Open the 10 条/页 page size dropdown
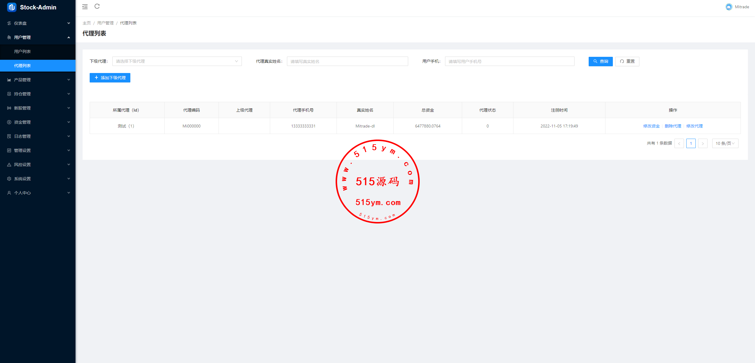The height and width of the screenshot is (363, 755). pos(725,143)
